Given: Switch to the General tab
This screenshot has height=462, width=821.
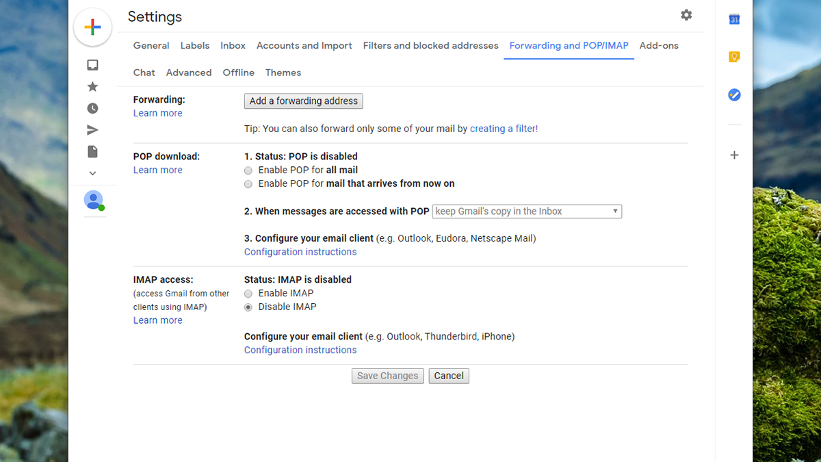Looking at the screenshot, I should click(151, 46).
